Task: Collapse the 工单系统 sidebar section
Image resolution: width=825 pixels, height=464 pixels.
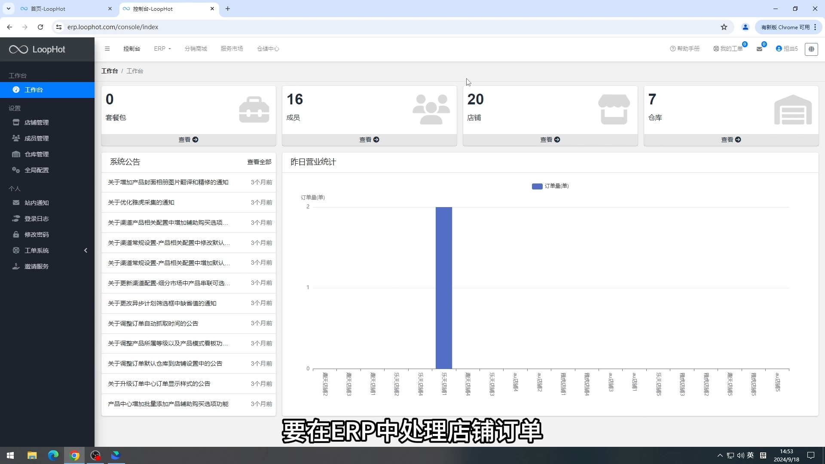Action: pyautogui.click(x=86, y=250)
